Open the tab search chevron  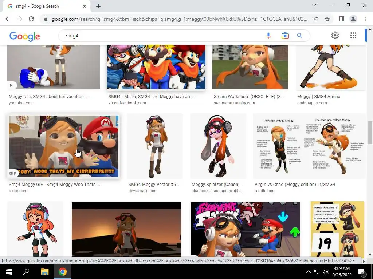click(x=314, y=5)
